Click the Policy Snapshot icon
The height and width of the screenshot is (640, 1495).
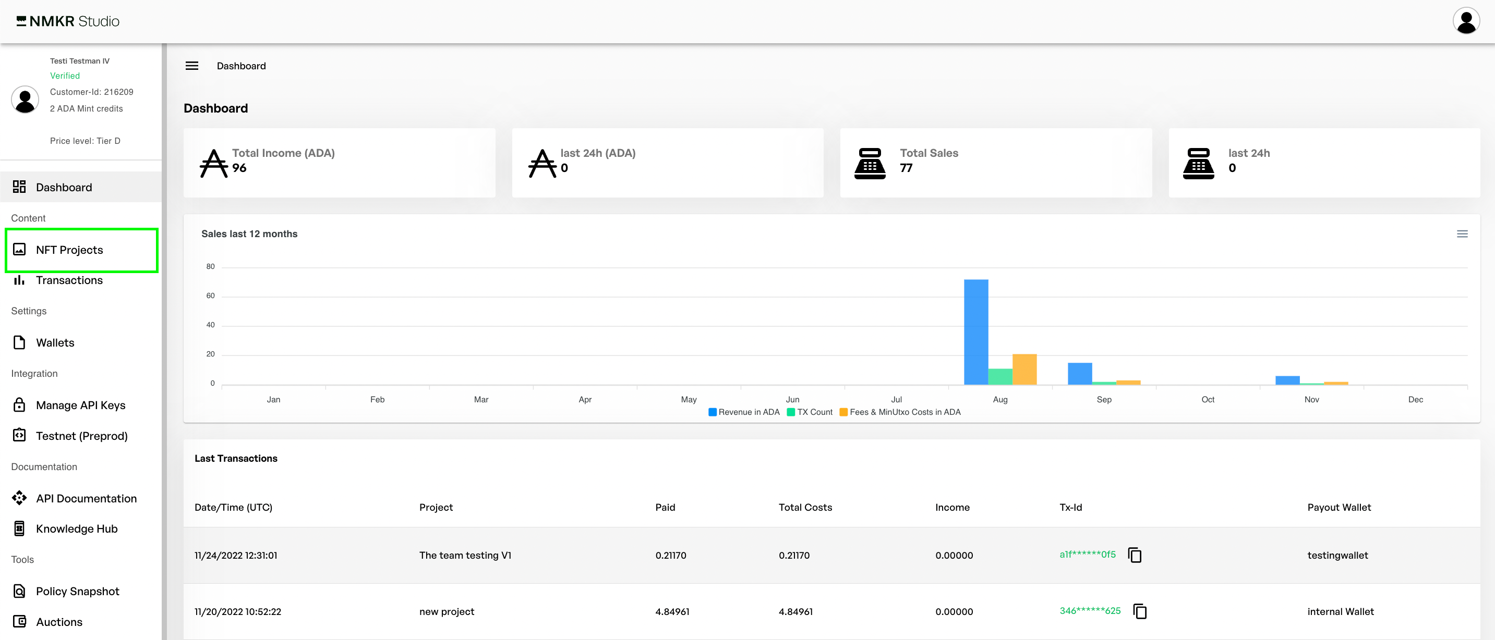[x=19, y=590]
